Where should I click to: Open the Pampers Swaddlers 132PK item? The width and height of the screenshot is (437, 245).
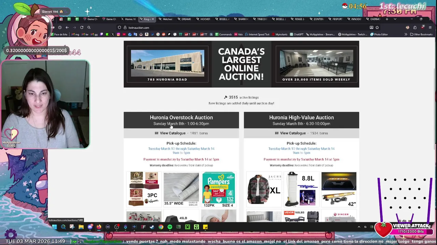click(218, 190)
